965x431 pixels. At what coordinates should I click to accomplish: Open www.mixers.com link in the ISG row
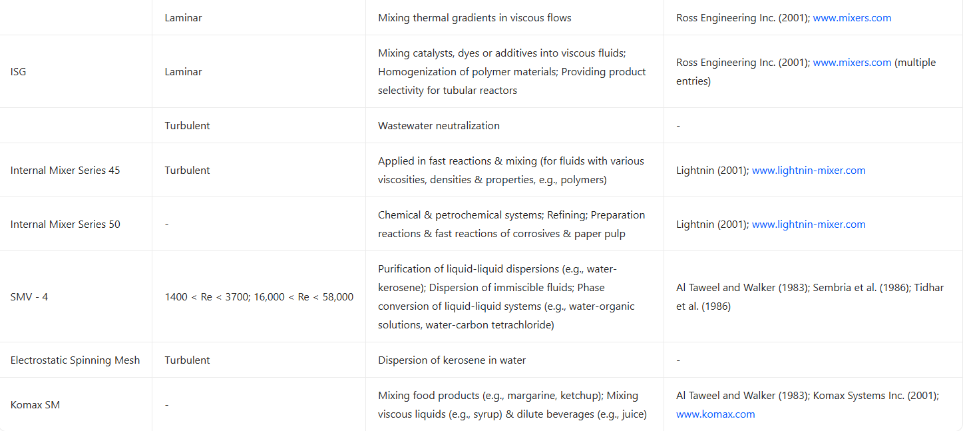point(852,63)
